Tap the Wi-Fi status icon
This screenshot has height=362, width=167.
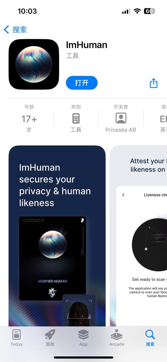(x=137, y=11)
